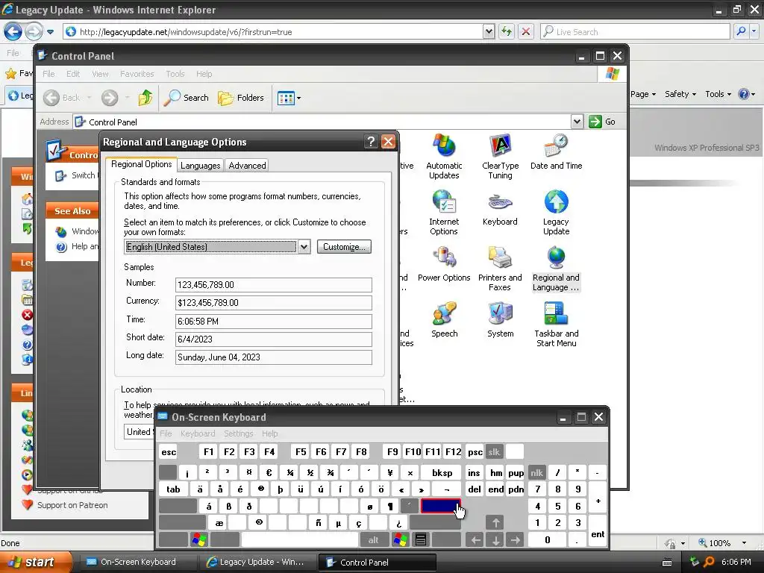Click the ent key on numeric keypad
764x573 pixels.
(x=598, y=531)
